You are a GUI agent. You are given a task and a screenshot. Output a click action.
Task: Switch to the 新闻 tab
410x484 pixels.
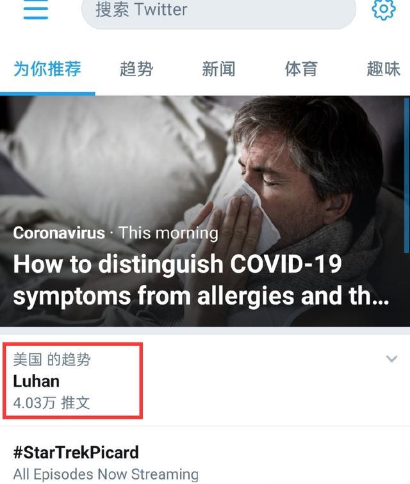coord(218,69)
